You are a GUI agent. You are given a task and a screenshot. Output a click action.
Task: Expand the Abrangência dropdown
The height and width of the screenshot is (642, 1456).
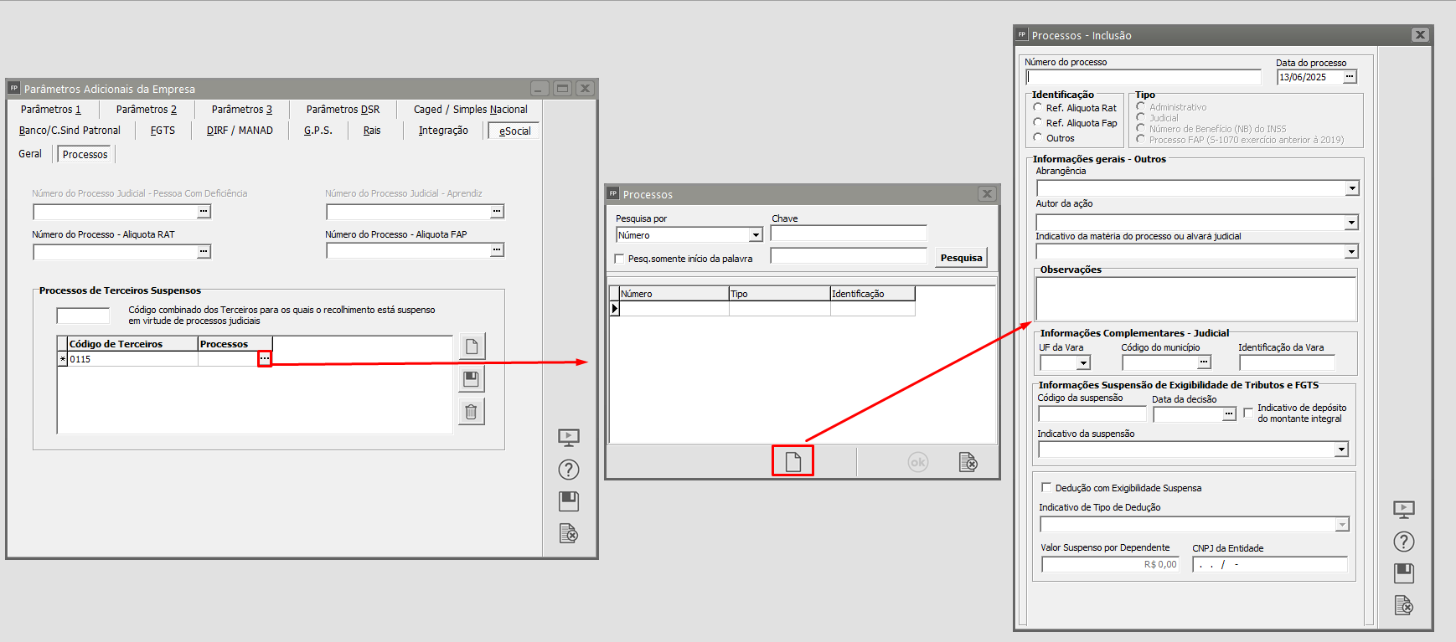tap(1351, 188)
